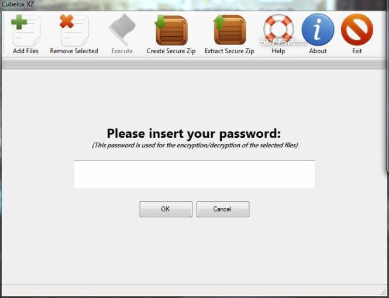Click the red Exit prohibition icon
This screenshot has height=298, width=389.
coord(357,30)
